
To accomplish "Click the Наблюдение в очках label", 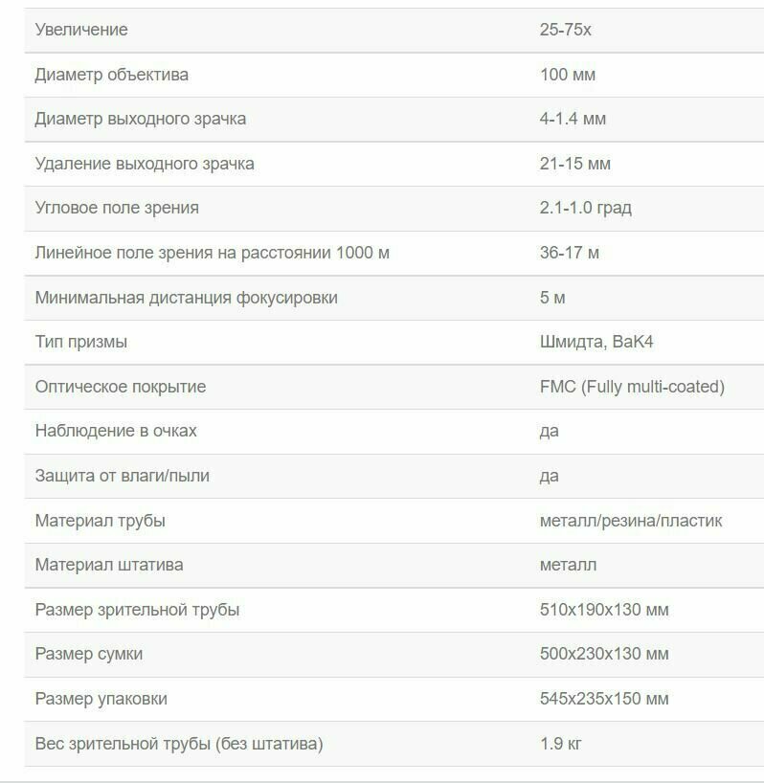I will (x=116, y=431).
